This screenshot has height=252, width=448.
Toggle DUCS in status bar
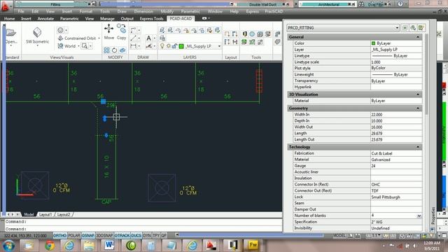coord(136,235)
